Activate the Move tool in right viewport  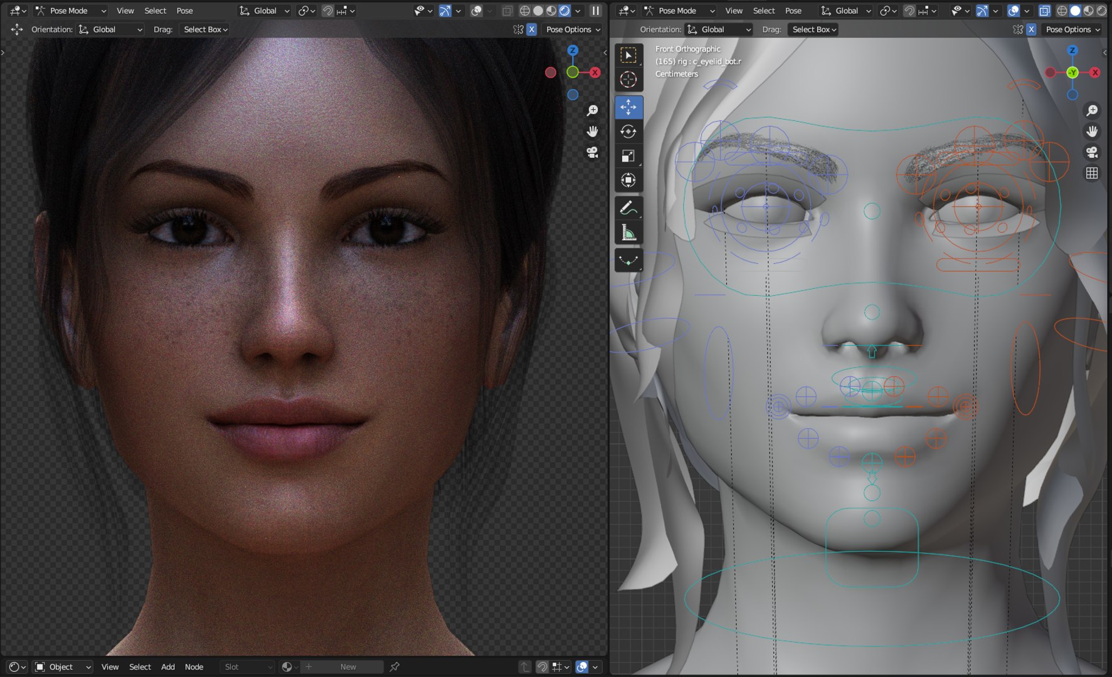(628, 107)
